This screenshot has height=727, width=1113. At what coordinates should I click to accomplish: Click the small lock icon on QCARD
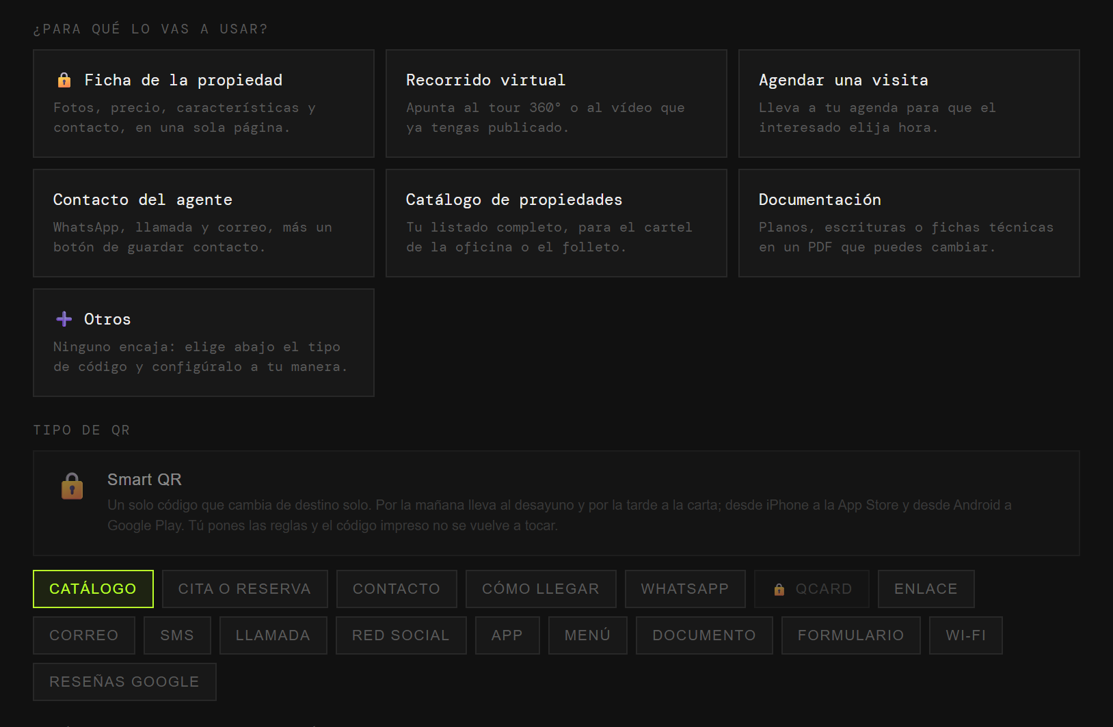779,589
